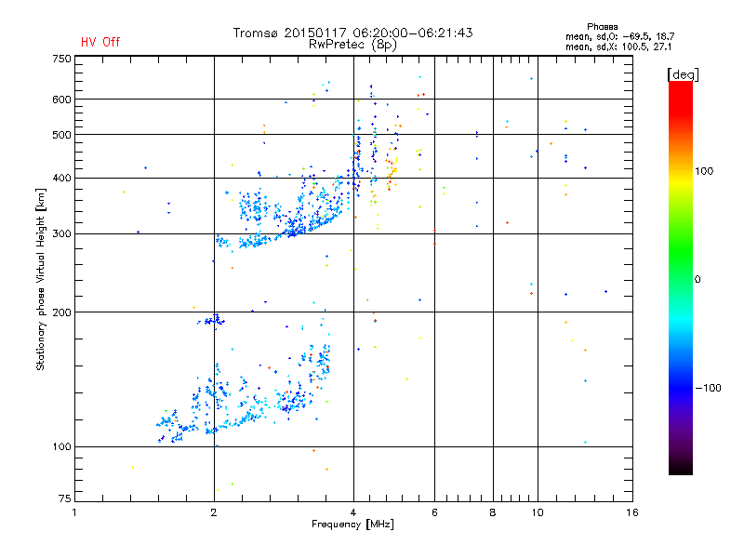Click the y-axis '400' tick label
This screenshot has height=558, width=744.
pos(61,178)
